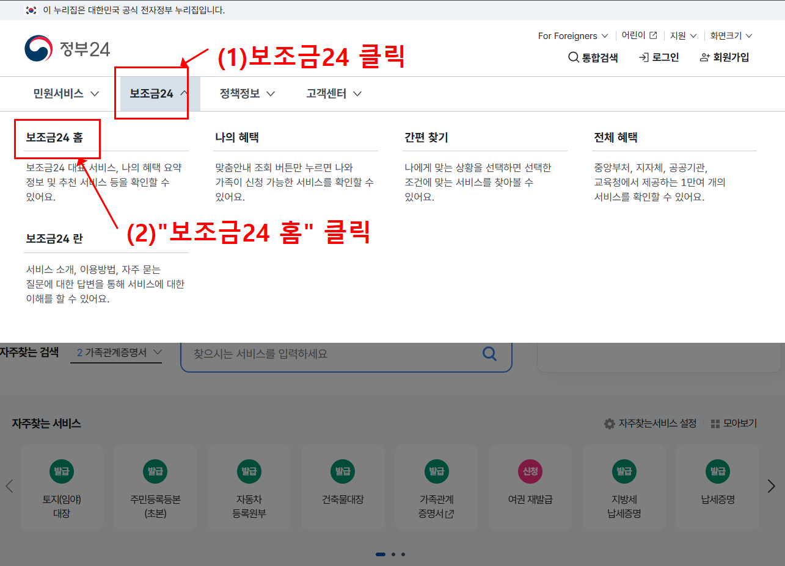Open the 정책정보 menu
Image resolution: width=785 pixels, height=566 pixels.
pos(247,94)
